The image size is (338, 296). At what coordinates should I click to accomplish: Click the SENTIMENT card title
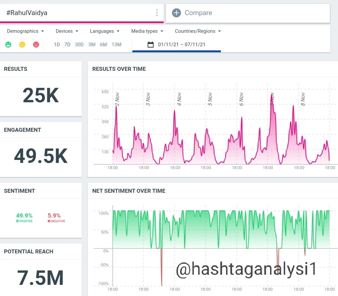coord(19,191)
